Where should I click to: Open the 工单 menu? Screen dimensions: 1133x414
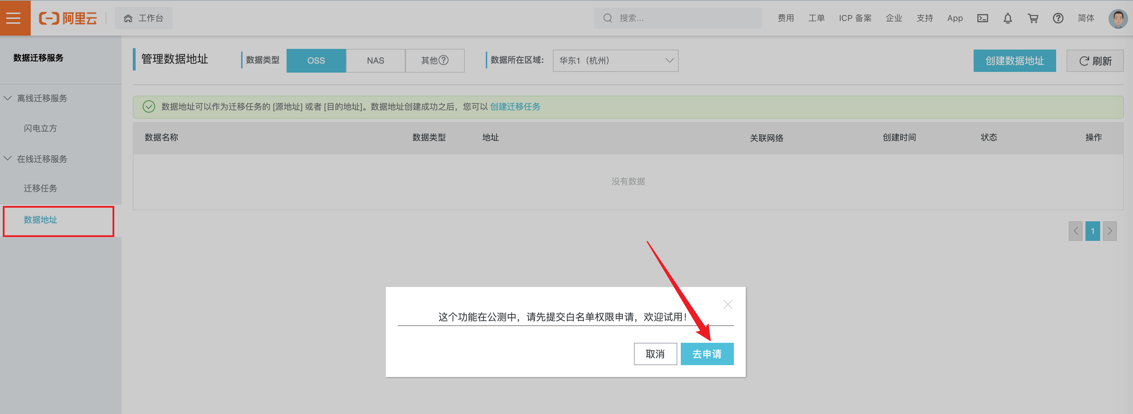[x=816, y=18]
